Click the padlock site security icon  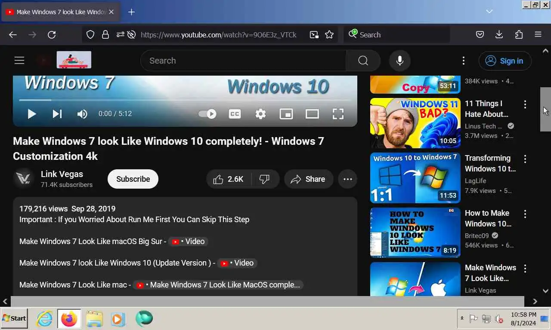pyautogui.click(x=105, y=35)
